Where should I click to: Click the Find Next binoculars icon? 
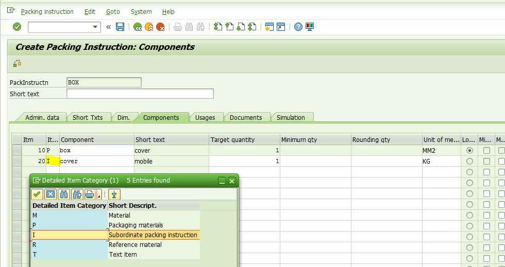tap(200, 27)
